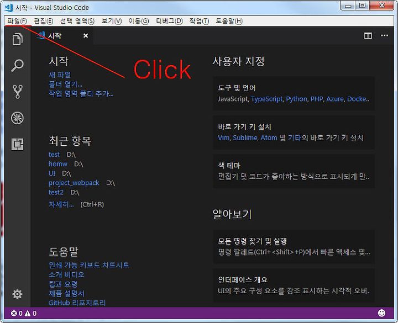Open the 파일(F) menu
Viewport: 398px width, 323px height.
(x=17, y=21)
